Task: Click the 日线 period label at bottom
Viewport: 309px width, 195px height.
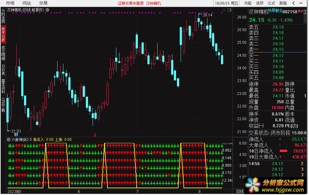Action: point(240,191)
